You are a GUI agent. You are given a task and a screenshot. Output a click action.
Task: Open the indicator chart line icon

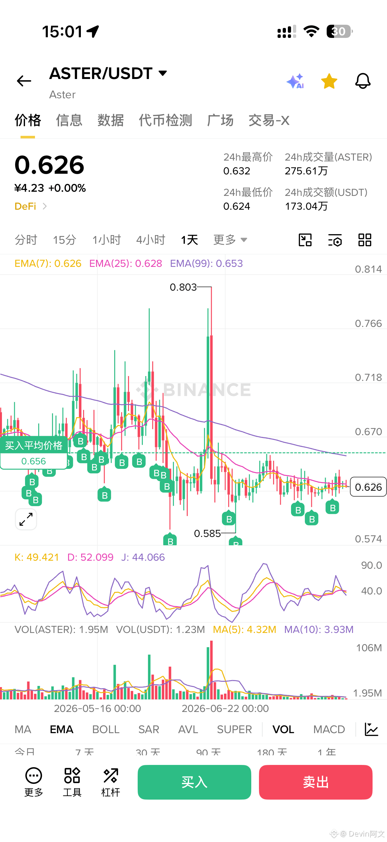click(371, 729)
